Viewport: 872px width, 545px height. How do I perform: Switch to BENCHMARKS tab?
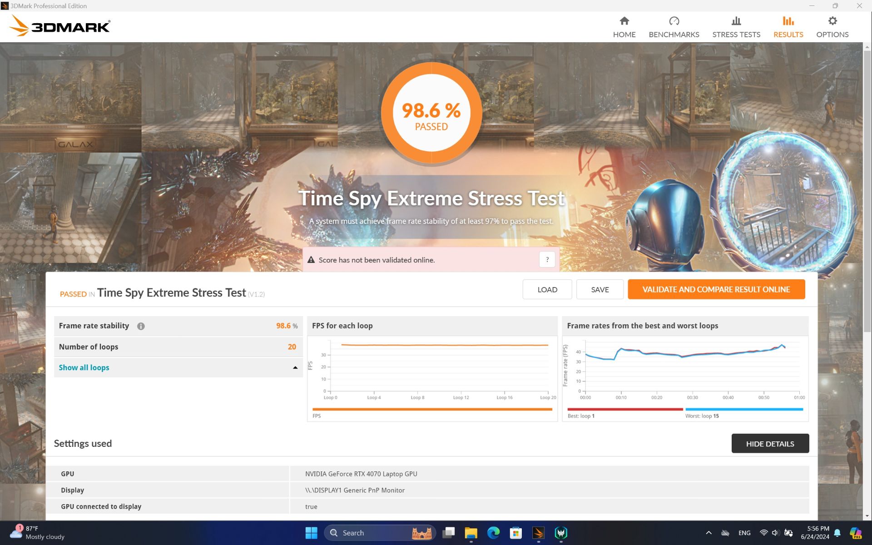[674, 27]
